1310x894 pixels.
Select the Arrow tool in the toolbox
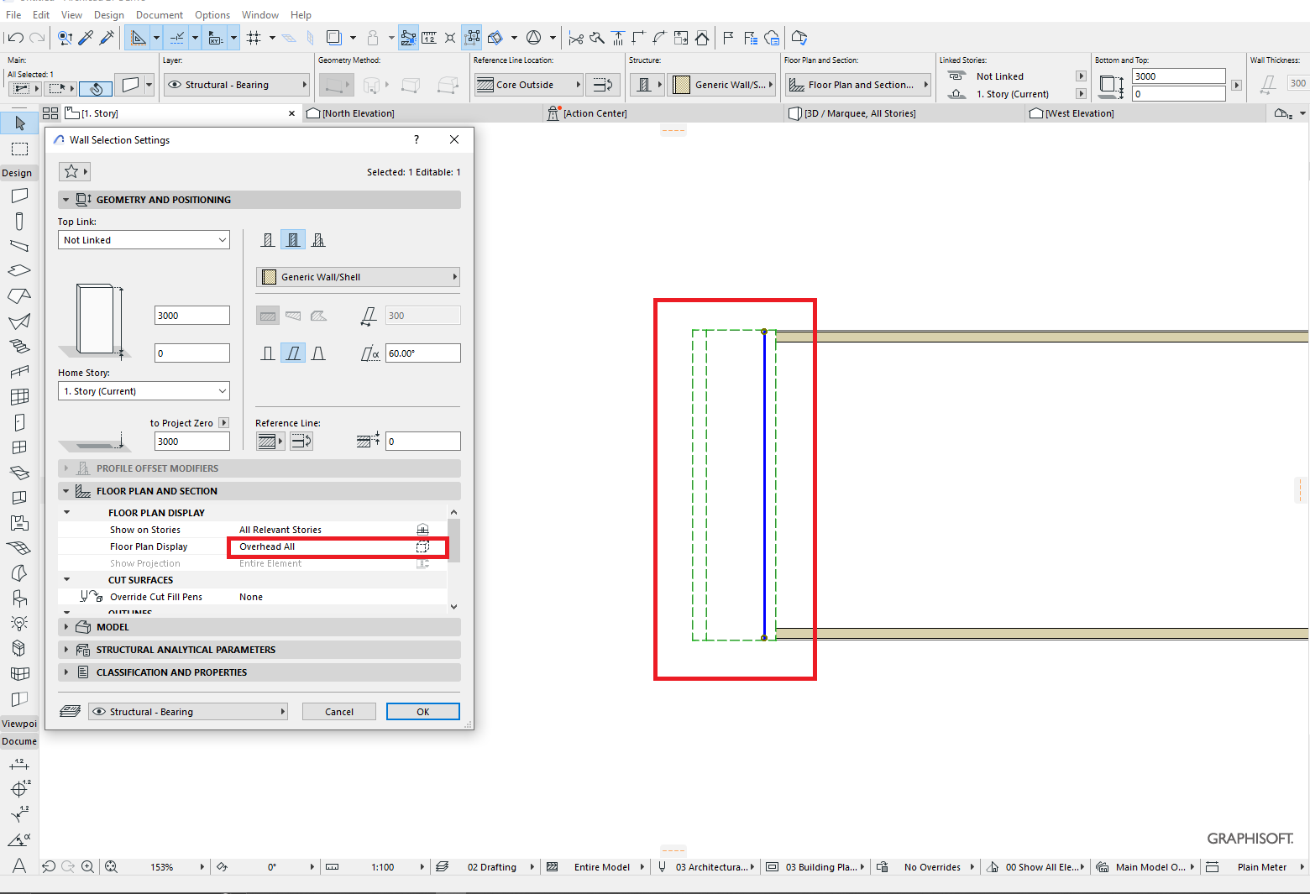(18, 123)
